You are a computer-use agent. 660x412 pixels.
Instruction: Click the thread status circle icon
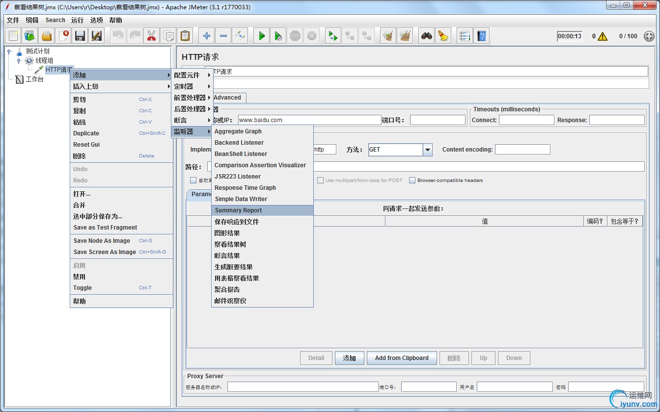[x=649, y=36]
